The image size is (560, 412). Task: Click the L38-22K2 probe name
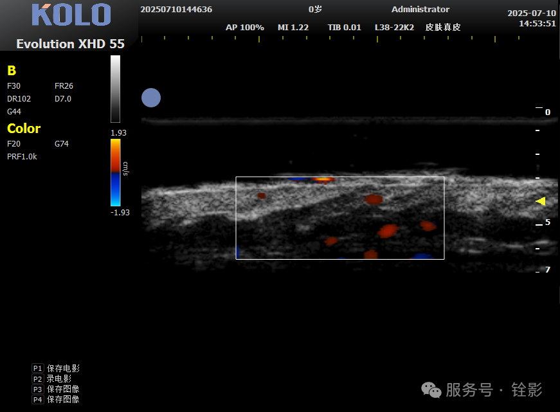[394, 28]
